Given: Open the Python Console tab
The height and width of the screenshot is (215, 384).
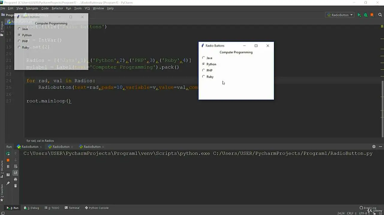Looking at the screenshot, I should point(97,208).
